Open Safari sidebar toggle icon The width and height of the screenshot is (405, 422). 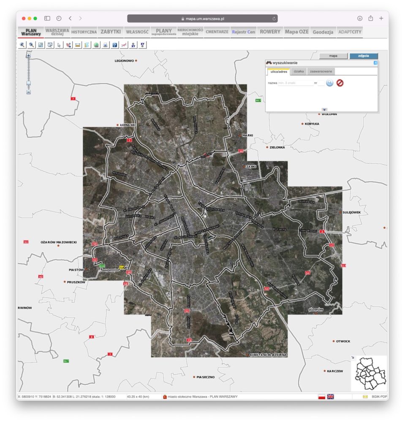click(47, 18)
